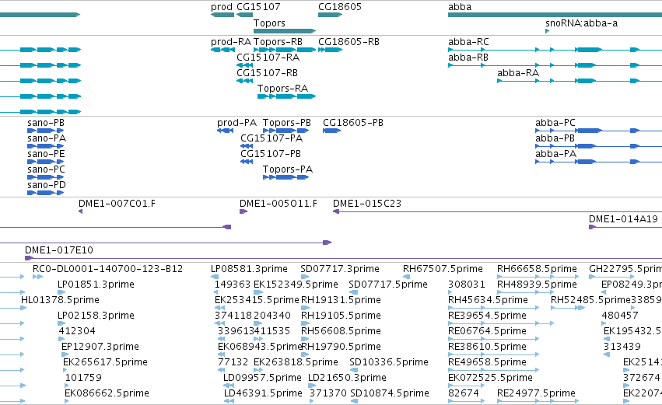Select EST RH48939.5prime
Viewport: 662px width, 405px height.
point(525,293)
